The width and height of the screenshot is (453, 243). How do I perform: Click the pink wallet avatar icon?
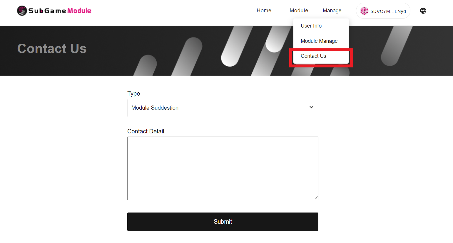tap(364, 11)
